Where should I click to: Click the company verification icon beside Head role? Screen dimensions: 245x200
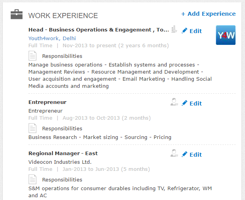pyautogui.click(x=174, y=29)
